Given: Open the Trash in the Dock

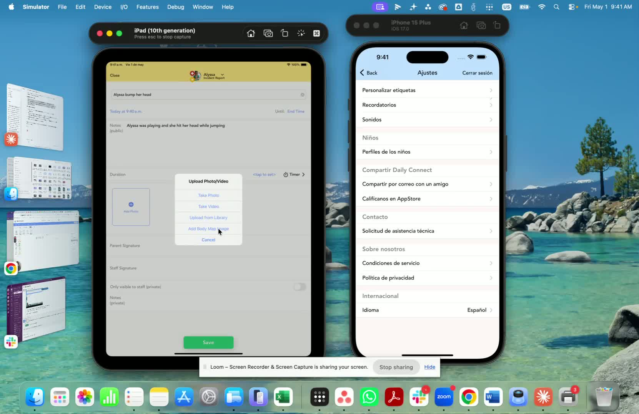Looking at the screenshot, I should [x=604, y=397].
